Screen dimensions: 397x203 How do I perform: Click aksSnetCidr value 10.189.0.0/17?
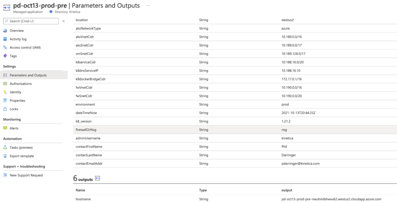click(292, 45)
